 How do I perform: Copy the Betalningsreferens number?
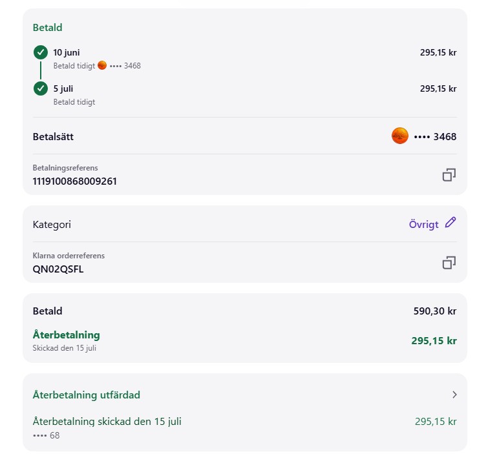pos(449,175)
